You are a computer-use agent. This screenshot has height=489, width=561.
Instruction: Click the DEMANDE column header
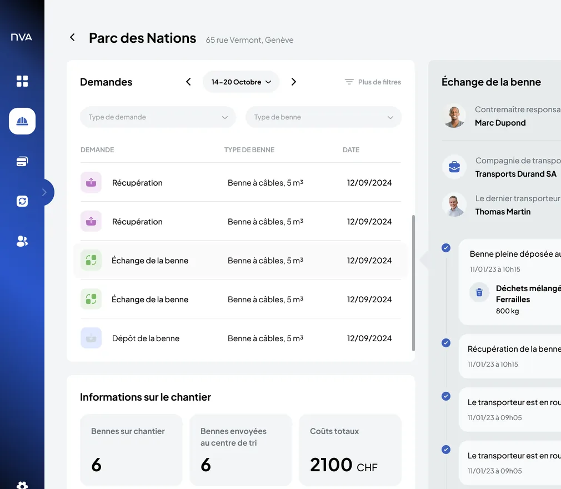pyautogui.click(x=97, y=149)
